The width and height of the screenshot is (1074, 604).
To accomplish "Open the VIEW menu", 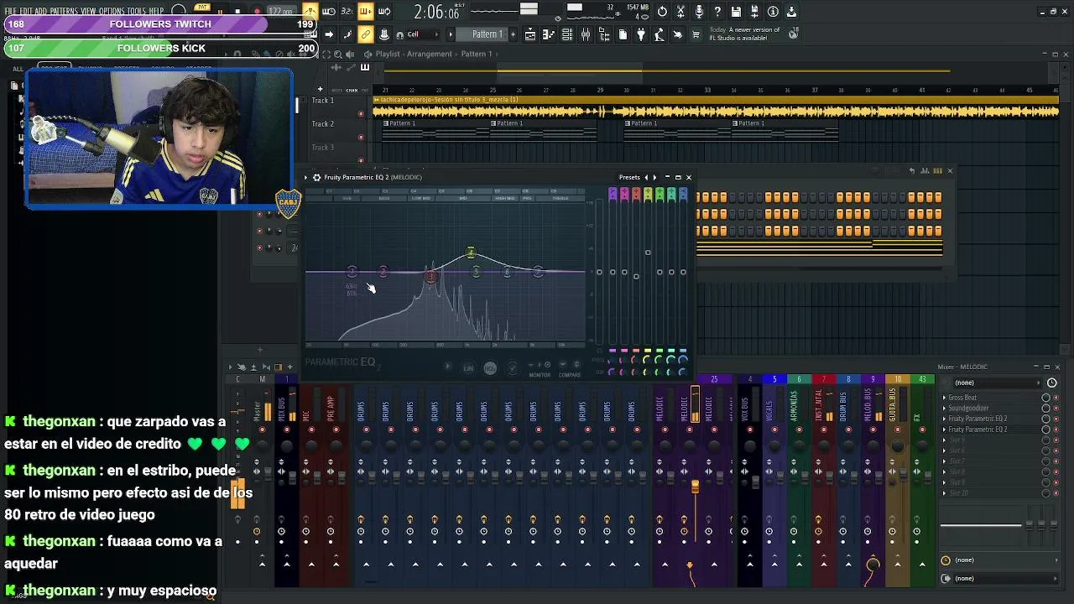I will [88, 12].
